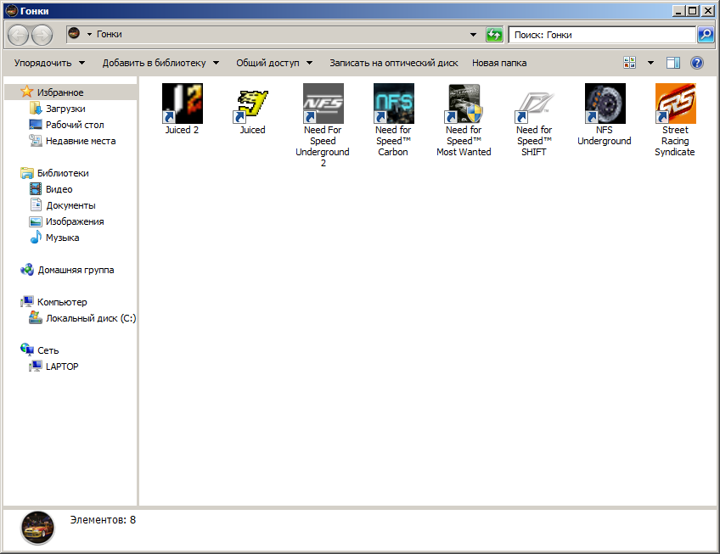
Task: Click Записать на оптический диск
Action: point(393,63)
